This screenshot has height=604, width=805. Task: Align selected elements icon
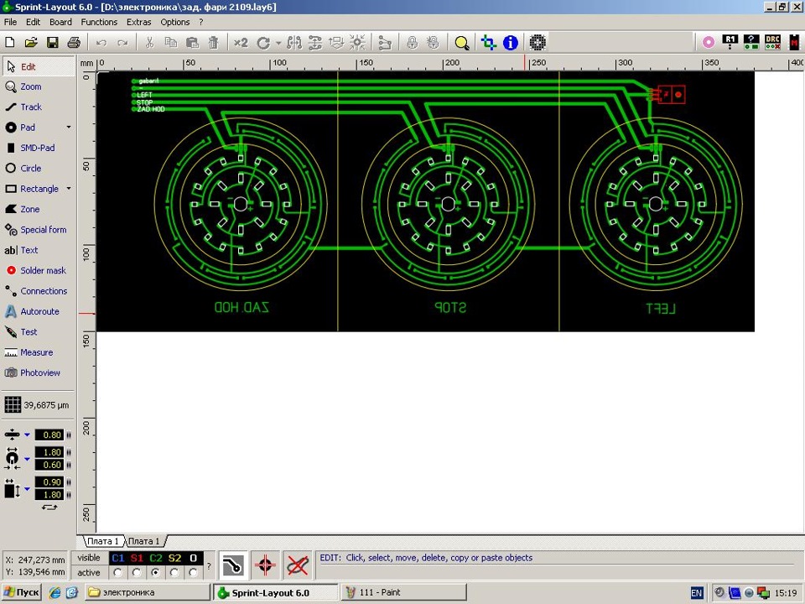pyautogui.click(x=336, y=43)
